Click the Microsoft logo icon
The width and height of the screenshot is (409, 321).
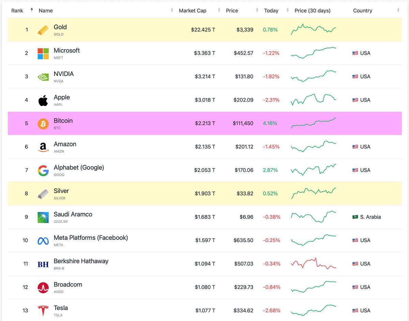(x=43, y=53)
